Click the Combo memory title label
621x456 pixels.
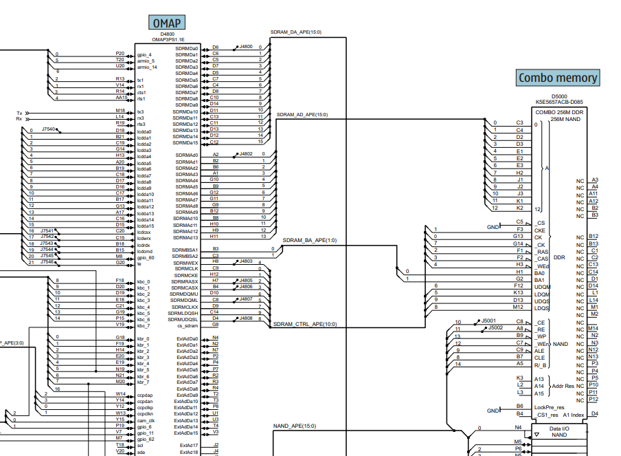pyautogui.click(x=558, y=78)
